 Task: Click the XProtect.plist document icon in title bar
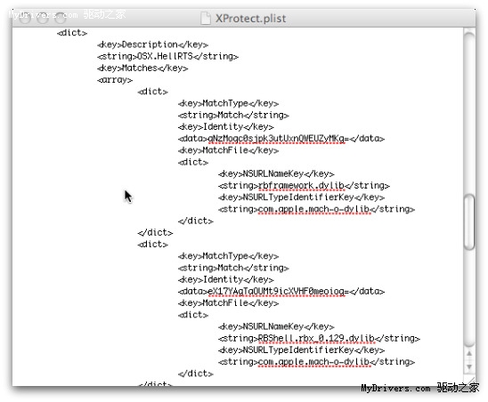pyautogui.click(x=206, y=18)
